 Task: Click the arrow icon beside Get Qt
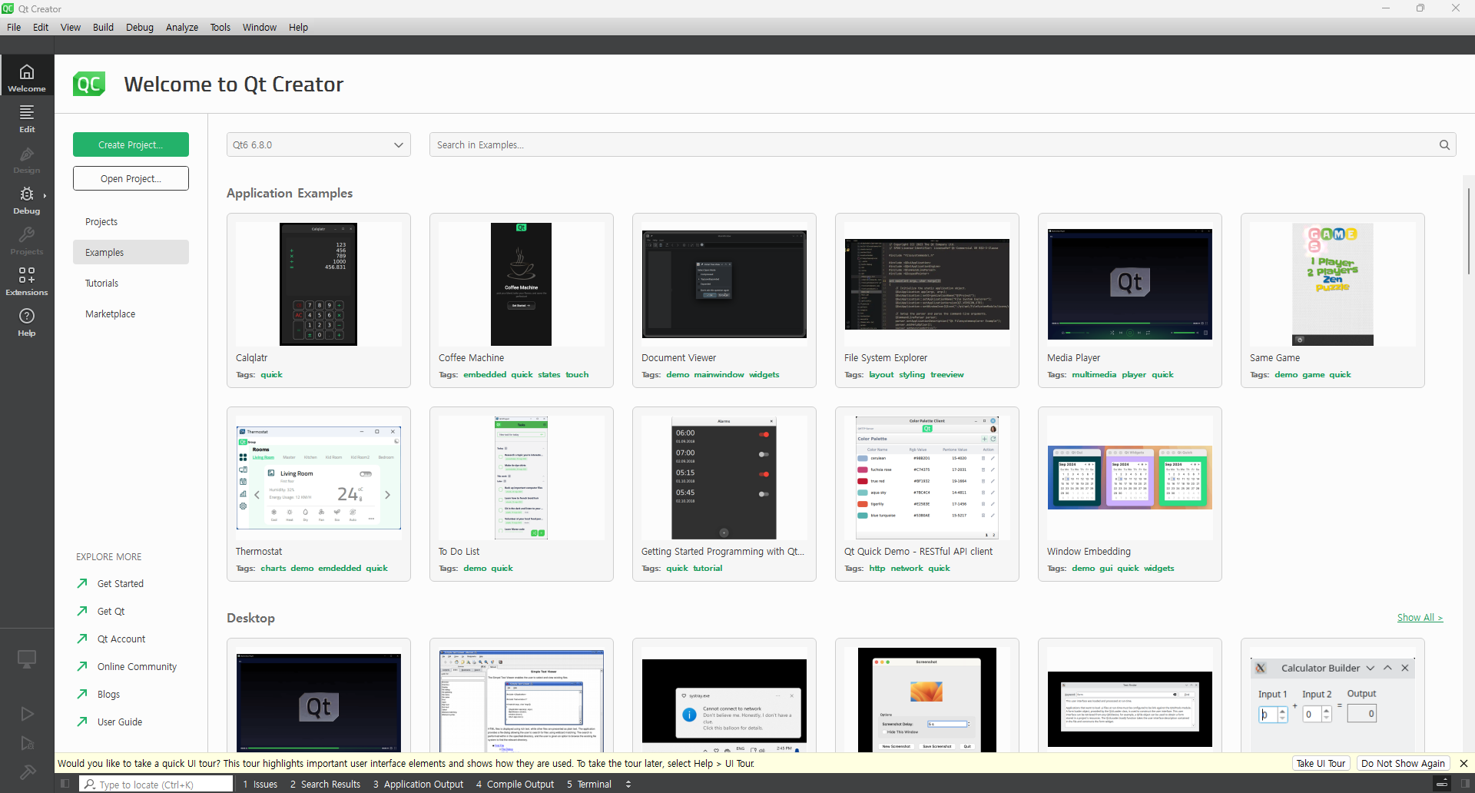coord(82,611)
